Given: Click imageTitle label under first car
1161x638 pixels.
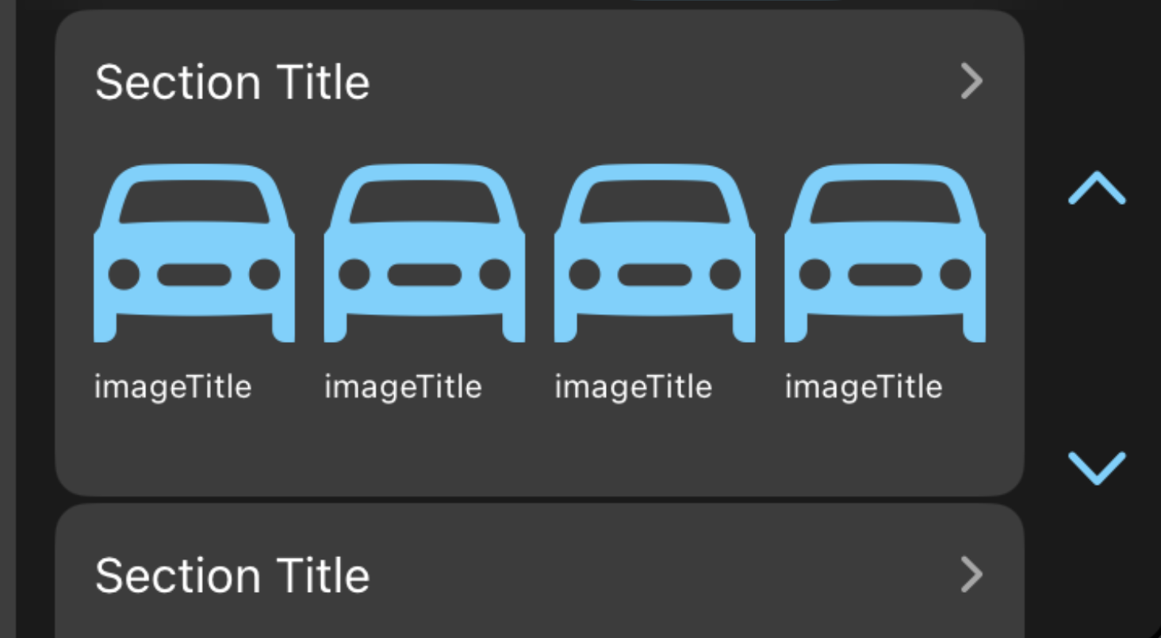Looking at the screenshot, I should coord(173,387).
